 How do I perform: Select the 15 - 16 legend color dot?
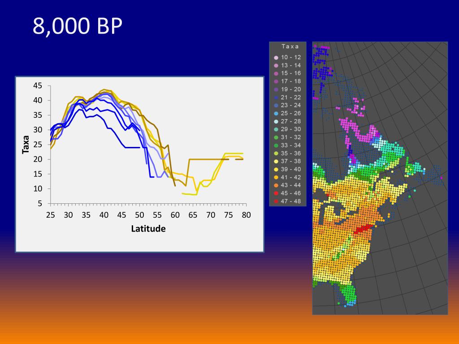point(276,74)
